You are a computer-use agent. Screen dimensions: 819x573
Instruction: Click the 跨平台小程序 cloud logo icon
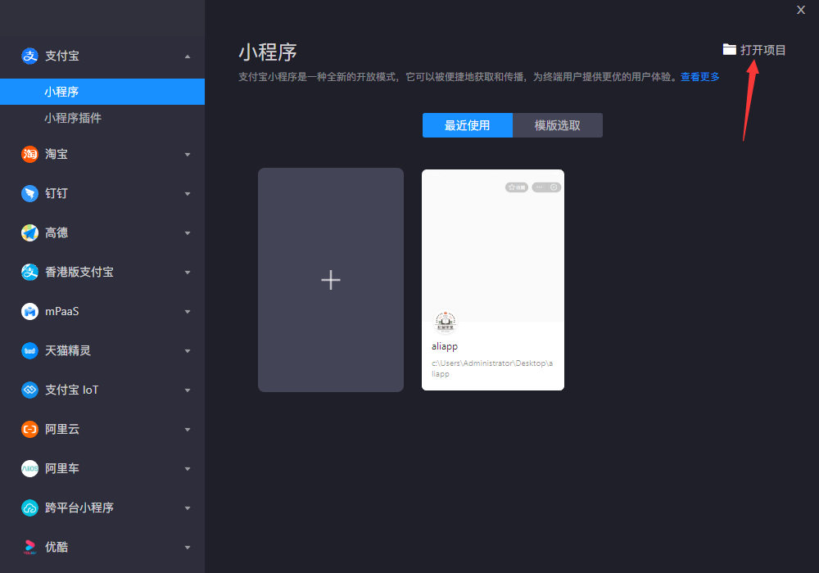[x=29, y=508]
